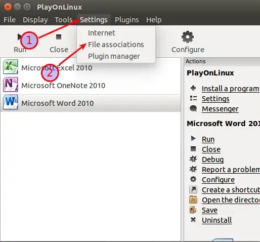Screen dimensions: 260x242
Task: Click Create a shortcut link
Action: [x=231, y=190]
